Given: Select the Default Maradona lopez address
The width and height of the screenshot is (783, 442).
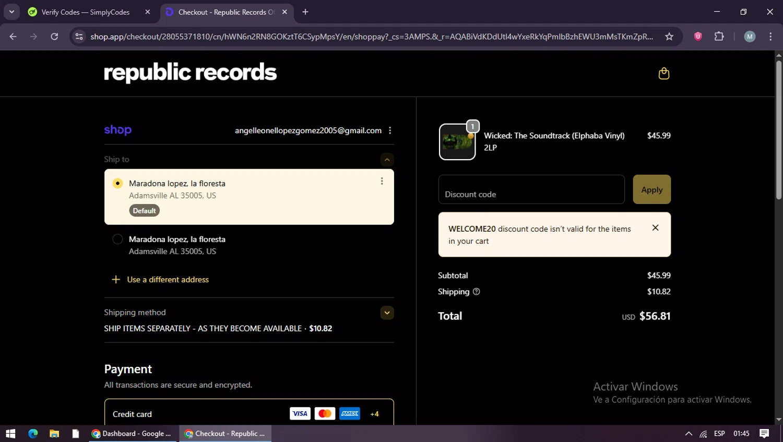Looking at the screenshot, I should pyautogui.click(x=249, y=197).
